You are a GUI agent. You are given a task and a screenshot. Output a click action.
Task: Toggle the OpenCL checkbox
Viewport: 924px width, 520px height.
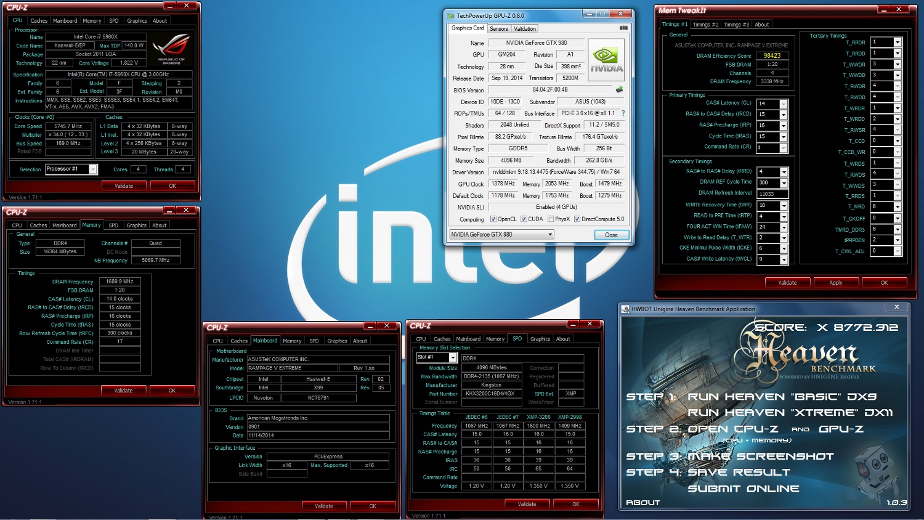(493, 219)
